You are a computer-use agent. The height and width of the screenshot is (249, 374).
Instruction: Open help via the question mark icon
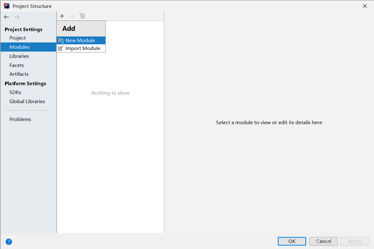click(8, 241)
